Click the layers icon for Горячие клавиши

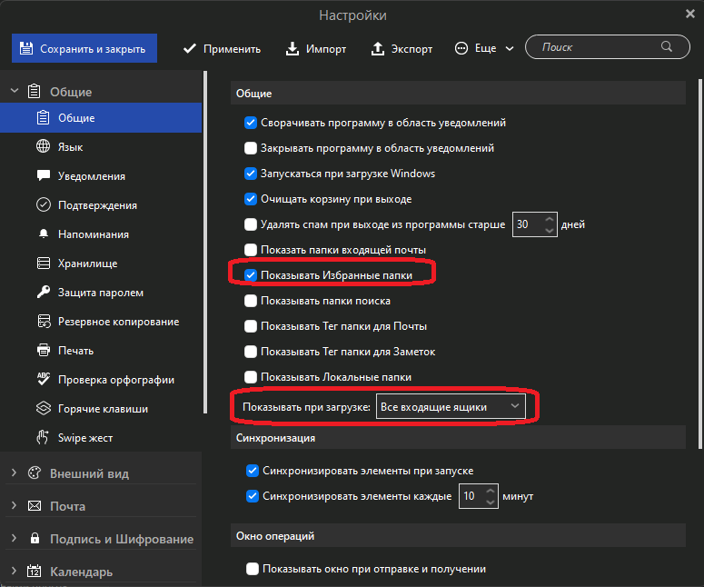point(43,408)
